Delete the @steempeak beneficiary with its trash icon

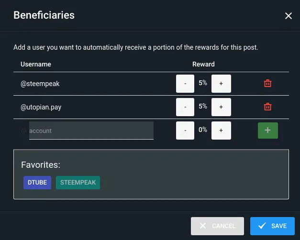click(x=267, y=83)
